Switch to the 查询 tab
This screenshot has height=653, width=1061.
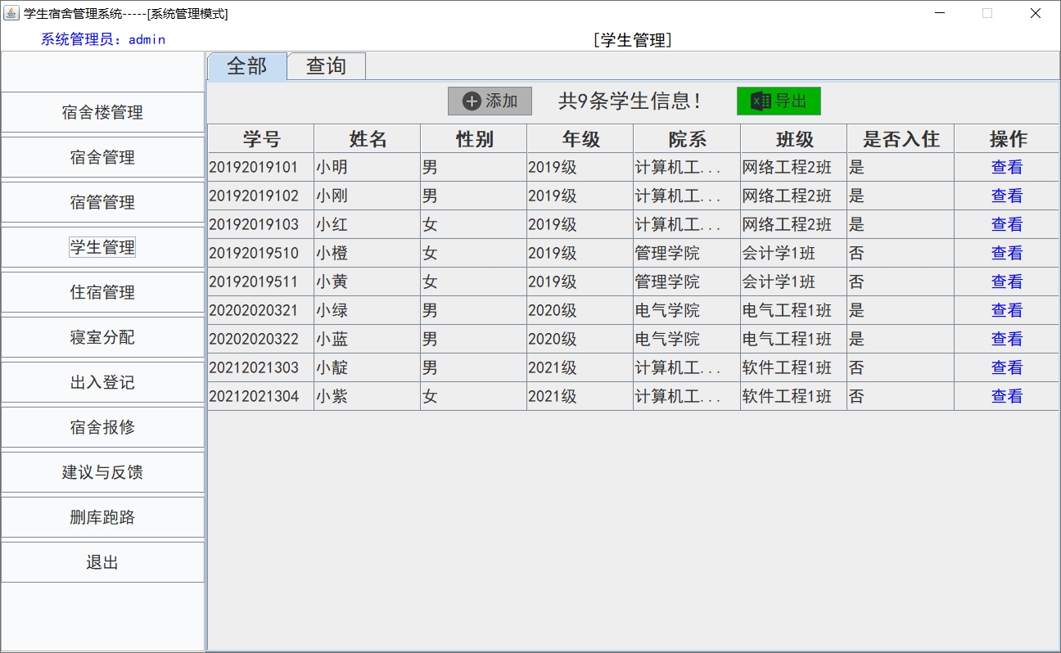[x=326, y=66]
